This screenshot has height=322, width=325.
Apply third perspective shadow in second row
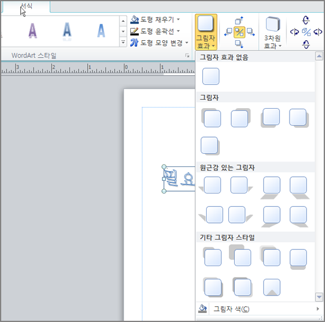click(x=271, y=216)
